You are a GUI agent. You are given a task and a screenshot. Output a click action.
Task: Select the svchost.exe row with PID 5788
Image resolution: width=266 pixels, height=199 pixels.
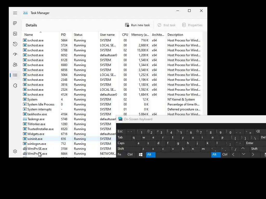click(x=112, y=50)
